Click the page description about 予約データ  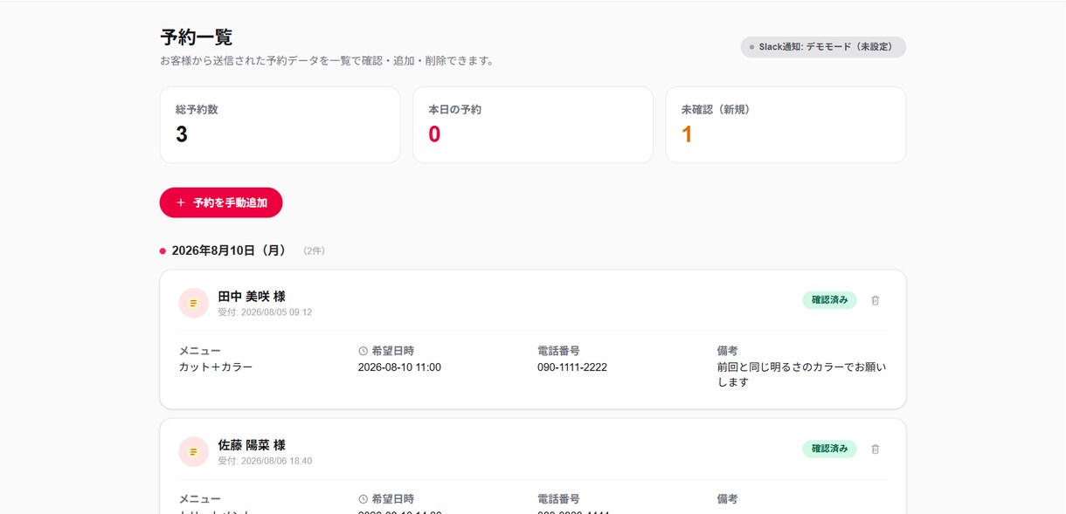pyautogui.click(x=328, y=61)
